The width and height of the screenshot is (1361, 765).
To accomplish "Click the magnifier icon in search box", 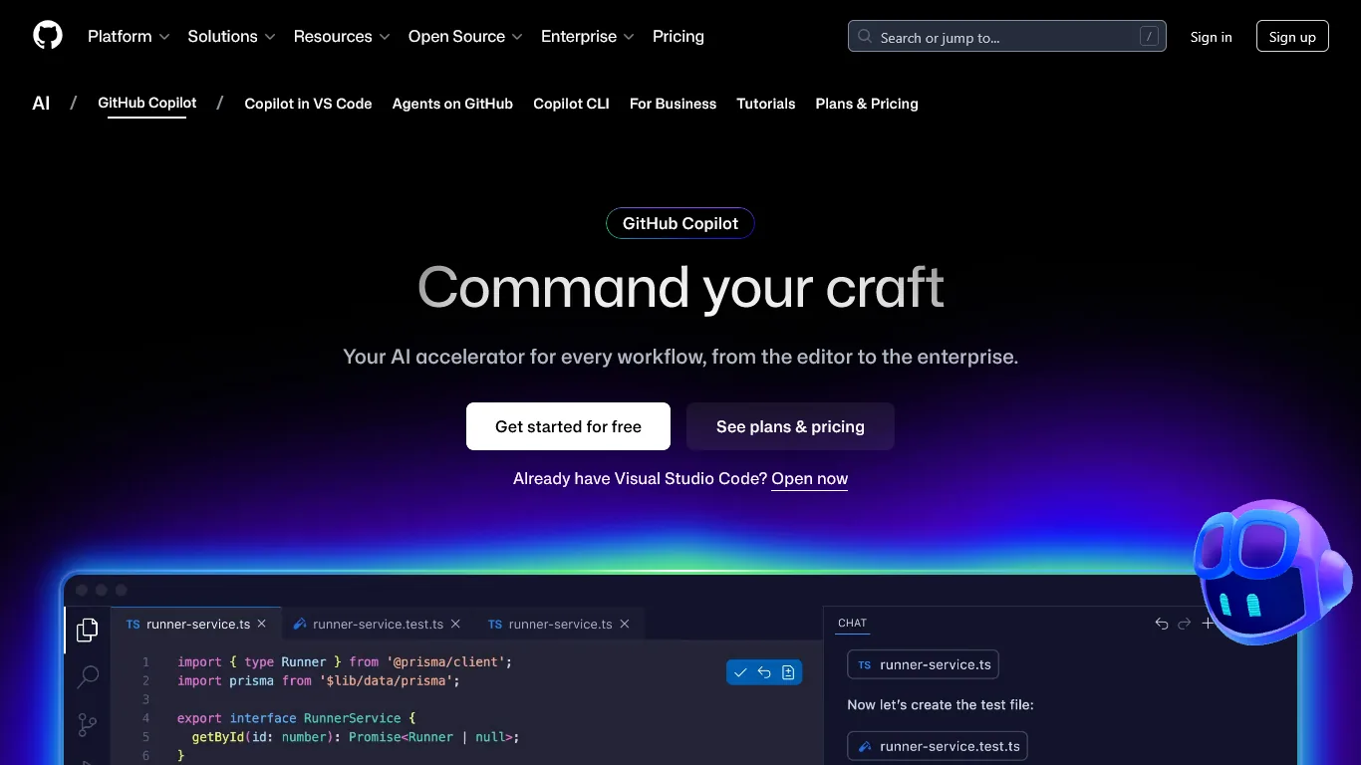I will click(865, 37).
